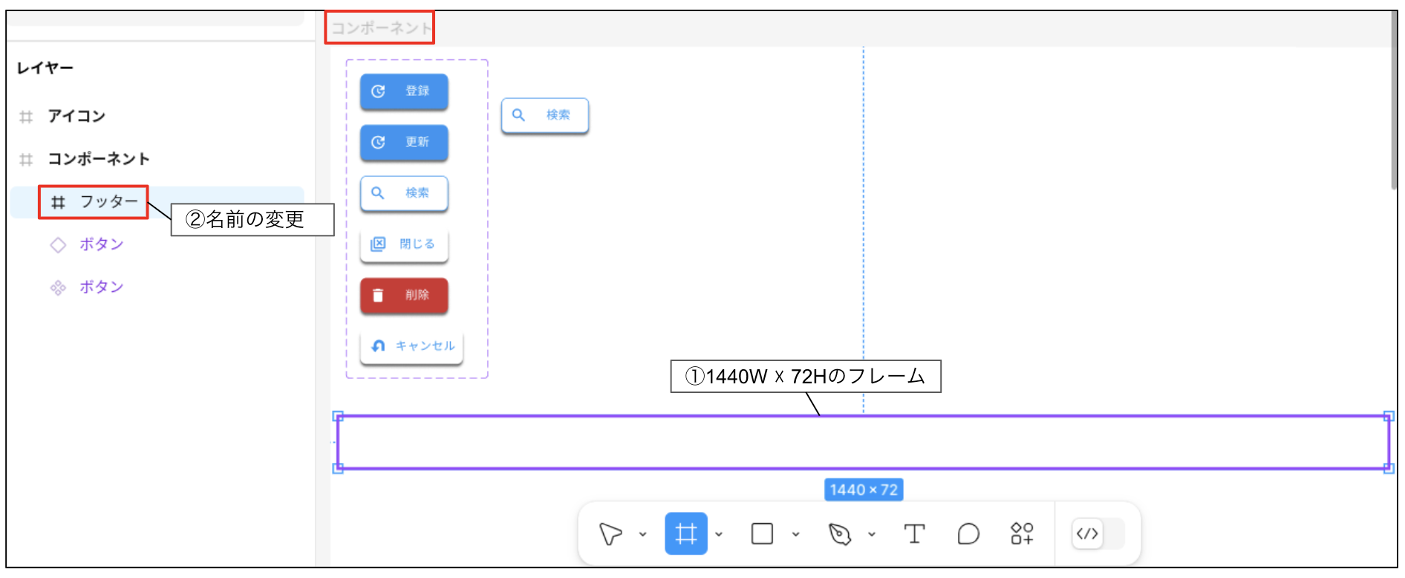Click the フッター layer row
The image size is (1405, 578).
click(x=158, y=202)
